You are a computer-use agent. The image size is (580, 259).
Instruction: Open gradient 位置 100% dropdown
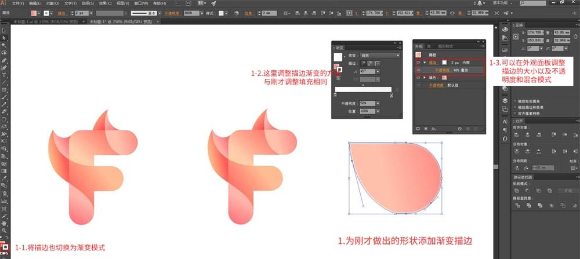378,111
